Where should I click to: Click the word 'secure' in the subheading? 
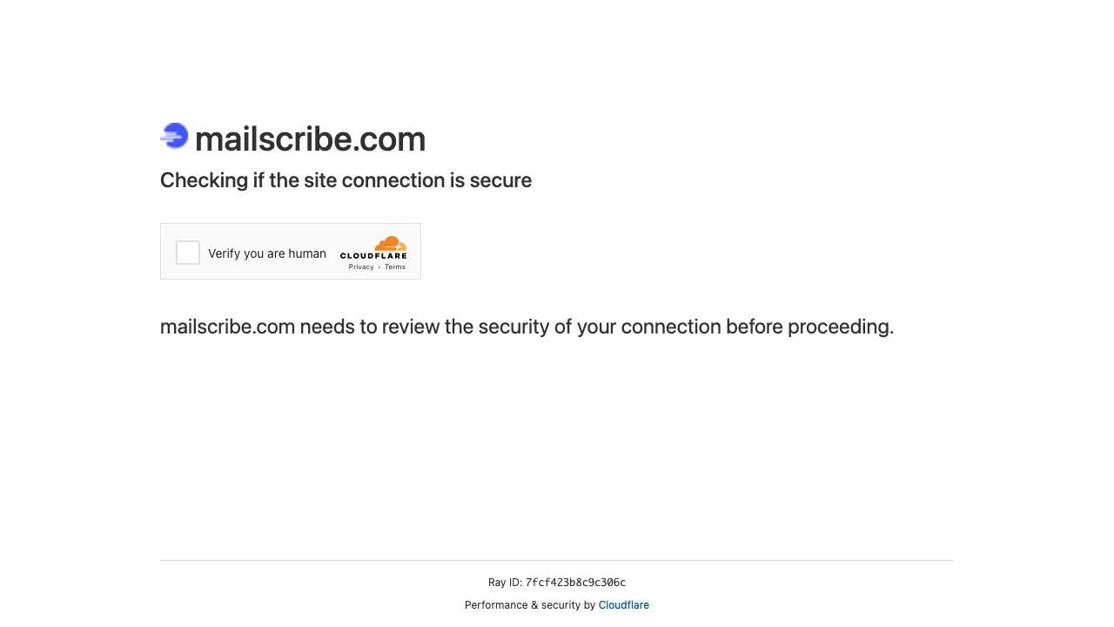click(500, 180)
